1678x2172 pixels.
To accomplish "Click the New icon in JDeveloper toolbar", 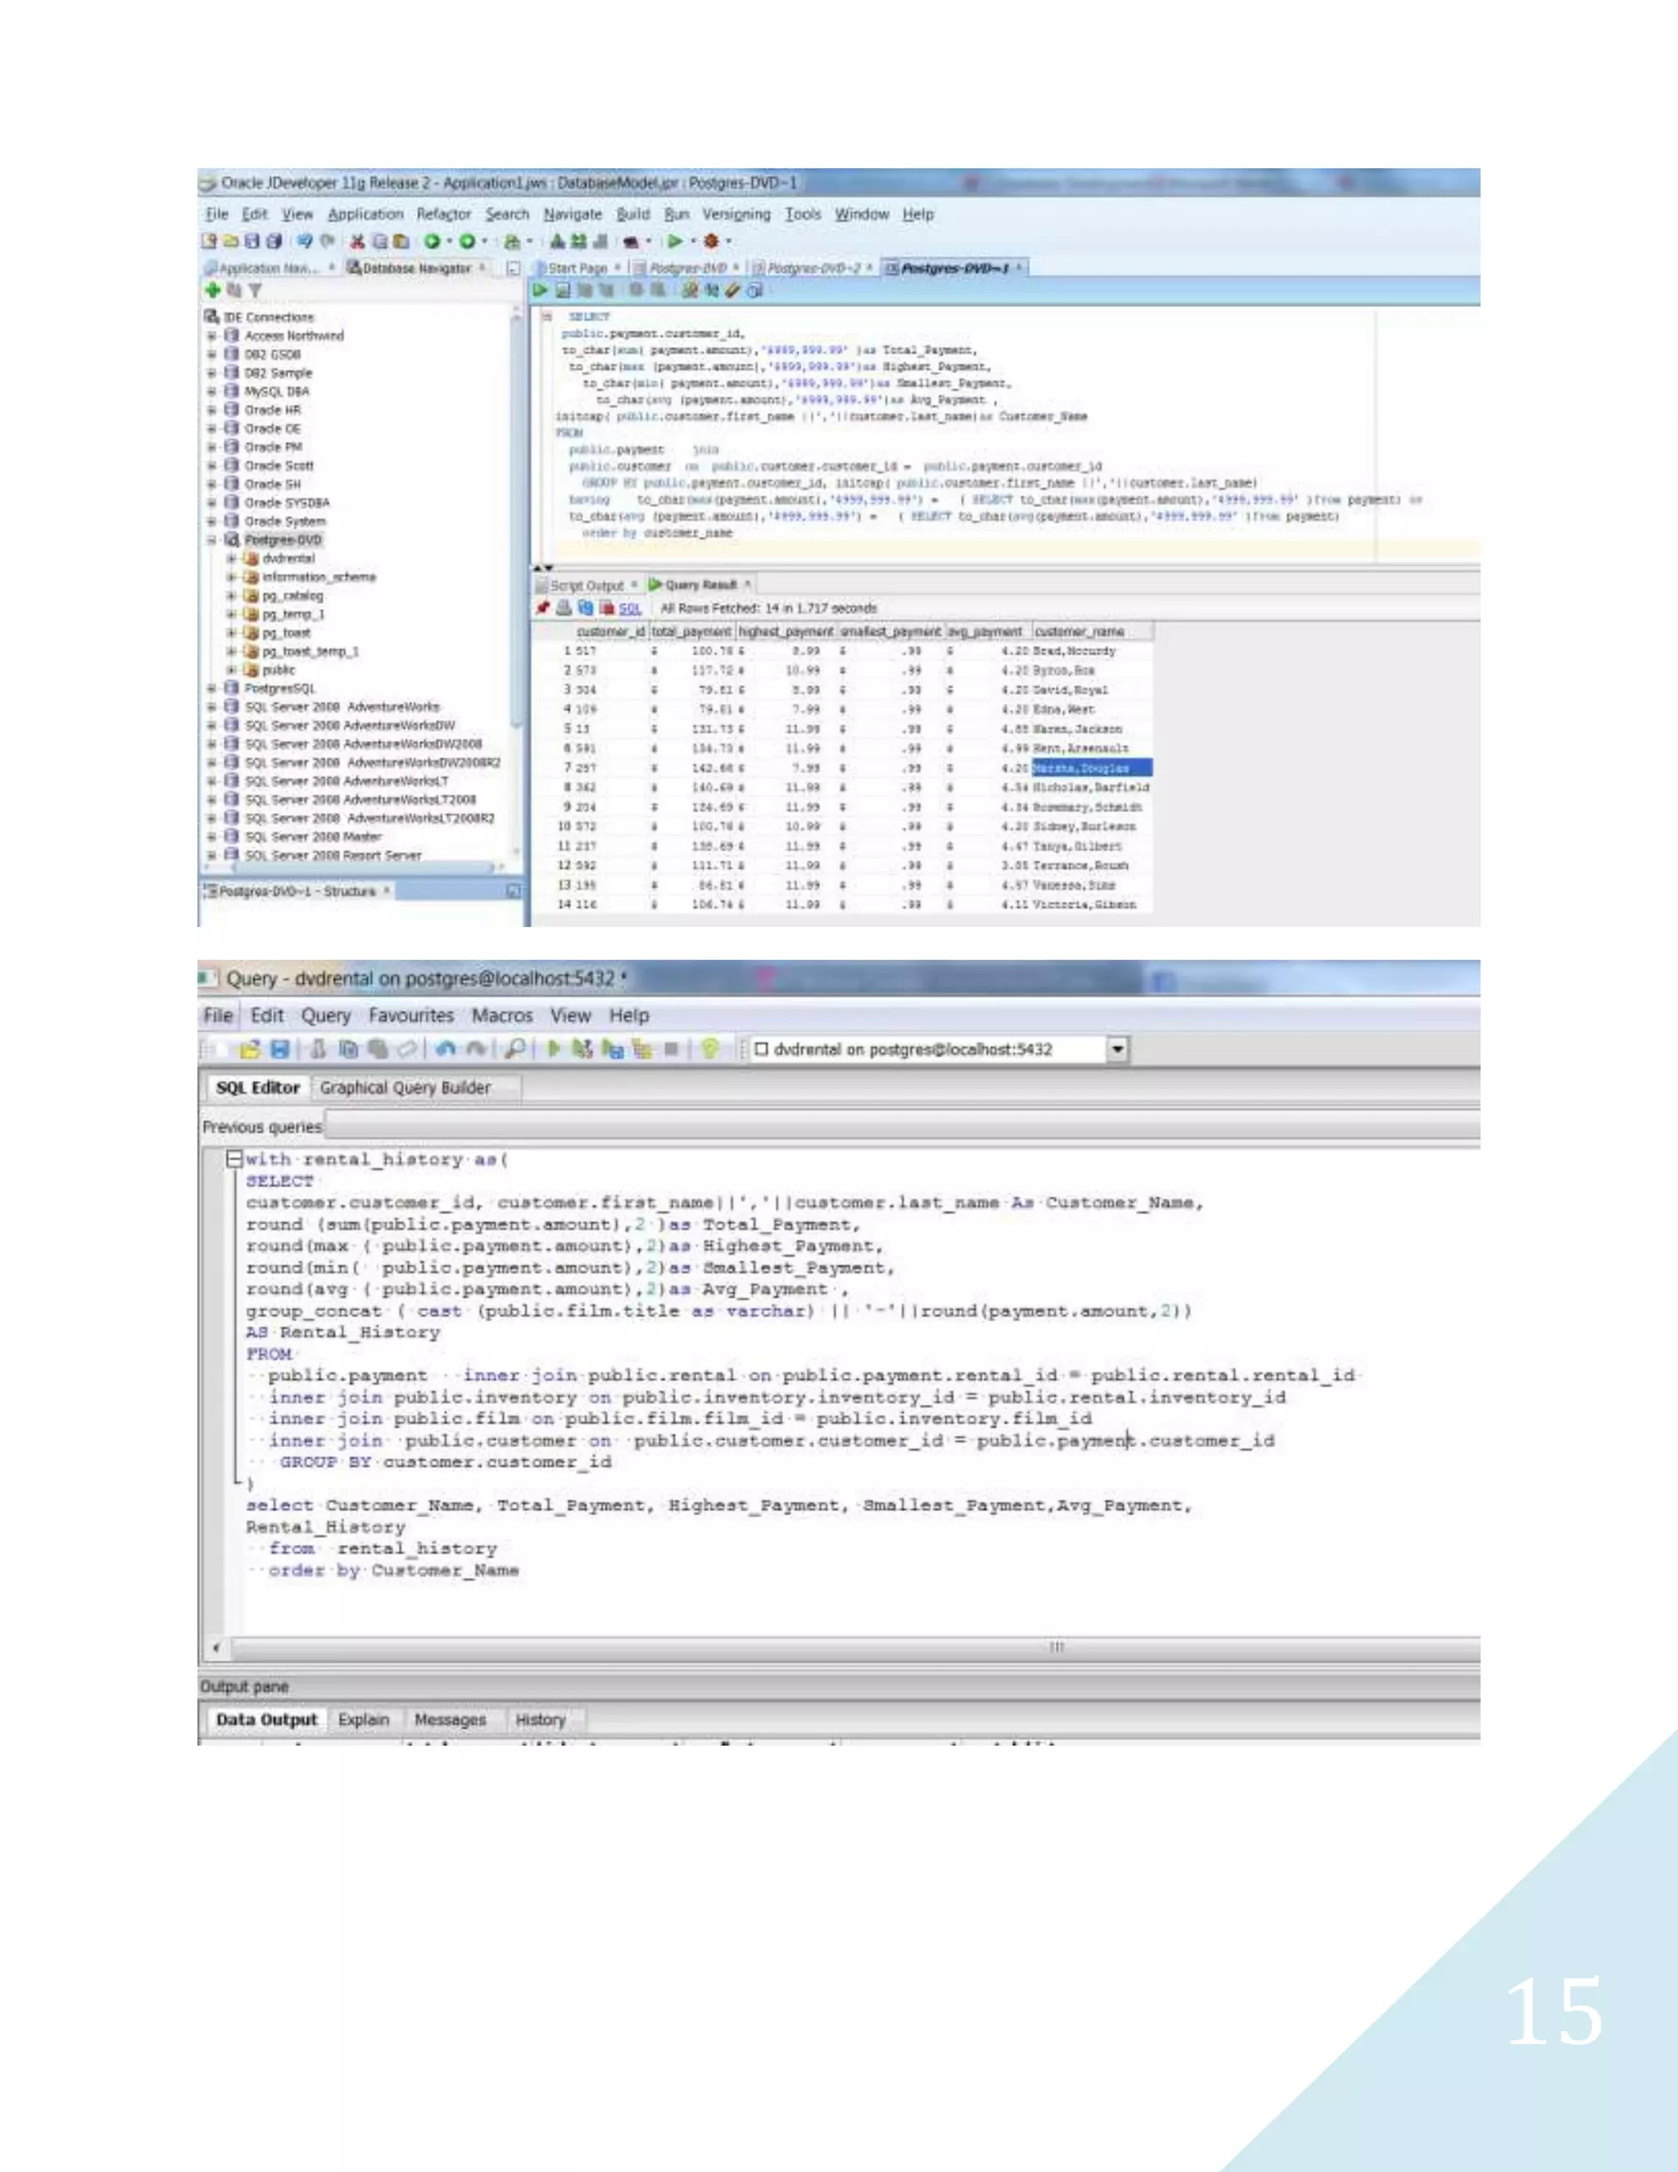I will tap(209, 241).
